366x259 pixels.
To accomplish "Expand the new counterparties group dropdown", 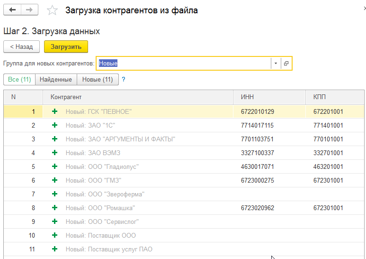I will click(276, 63).
